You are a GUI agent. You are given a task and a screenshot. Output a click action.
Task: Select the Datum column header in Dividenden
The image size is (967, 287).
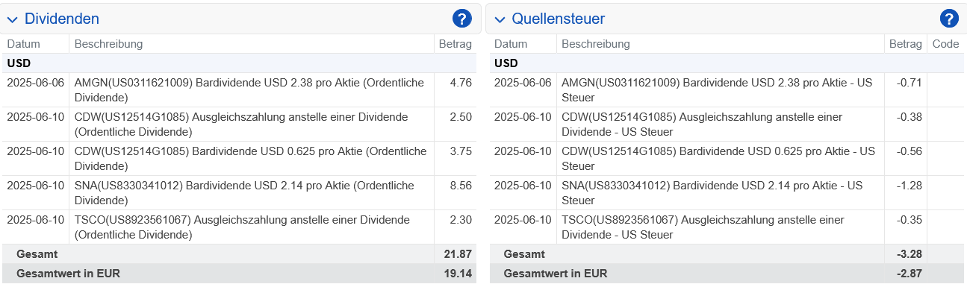(x=23, y=44)
